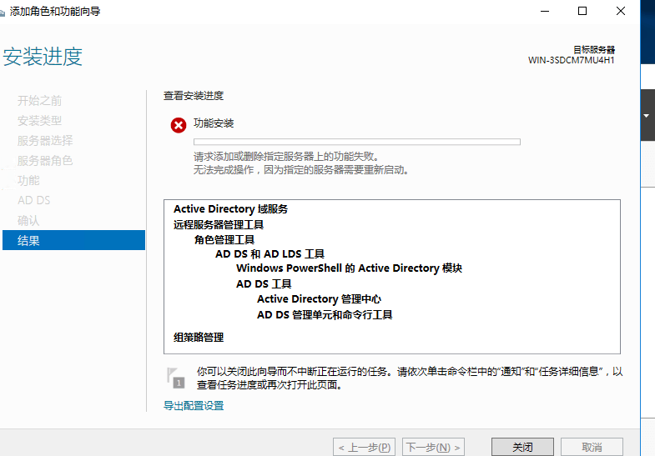
Task: Select 组策略管理 in the feature list
Action: click(x=199, y=338)
